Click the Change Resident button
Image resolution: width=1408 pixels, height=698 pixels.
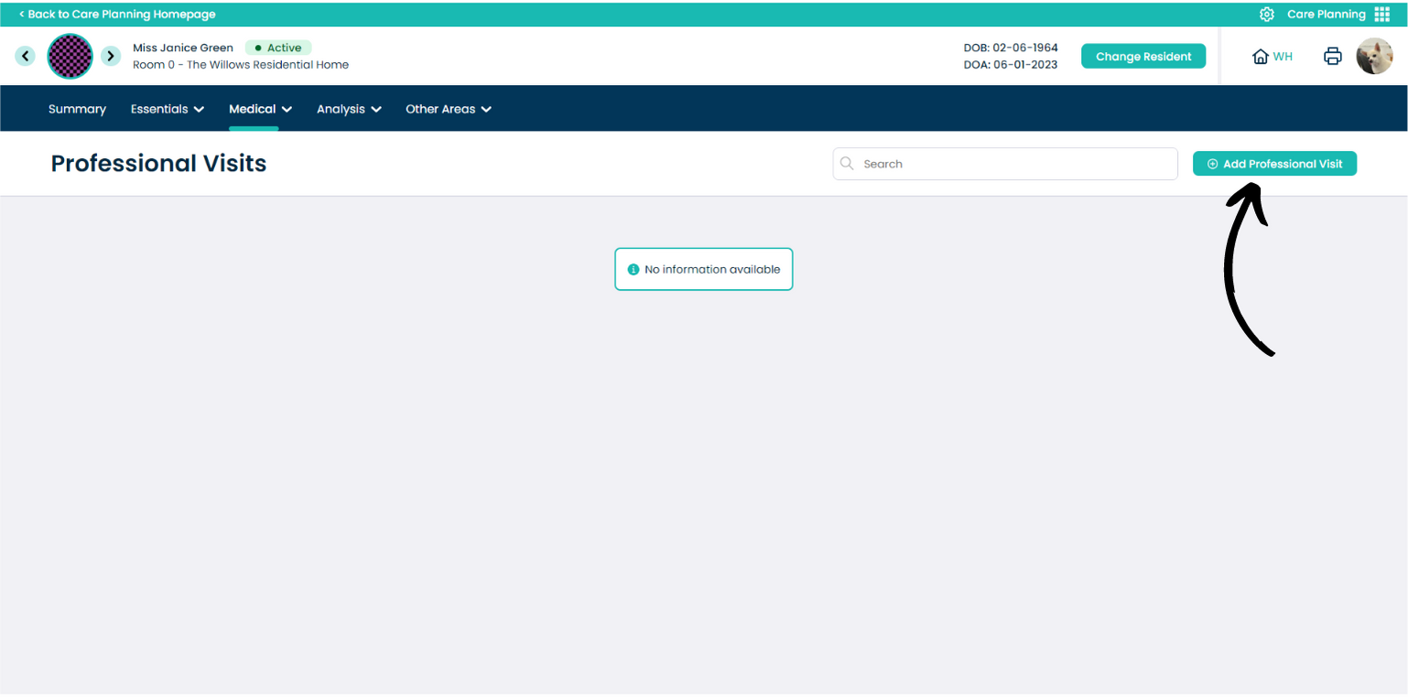click(1143, 56)
